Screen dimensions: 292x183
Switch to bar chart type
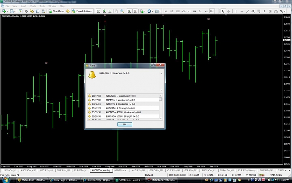tap(99, 11)
